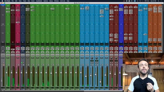This screenshot has width=164, height=92.
Task: Open the Apple menu
Action: click(x=2, y=1)
